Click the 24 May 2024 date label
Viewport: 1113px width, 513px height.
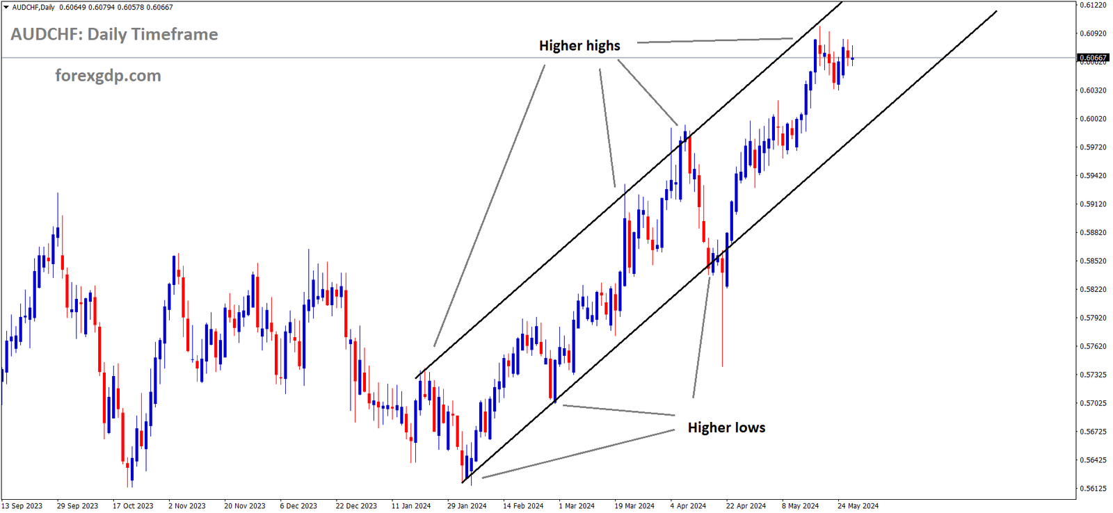click(858, 506)
